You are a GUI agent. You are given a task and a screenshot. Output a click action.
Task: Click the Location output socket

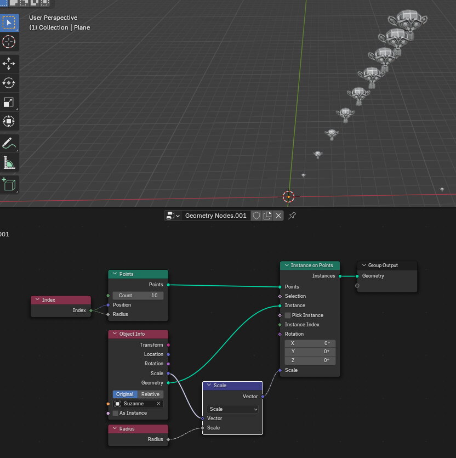coord(168,354)
